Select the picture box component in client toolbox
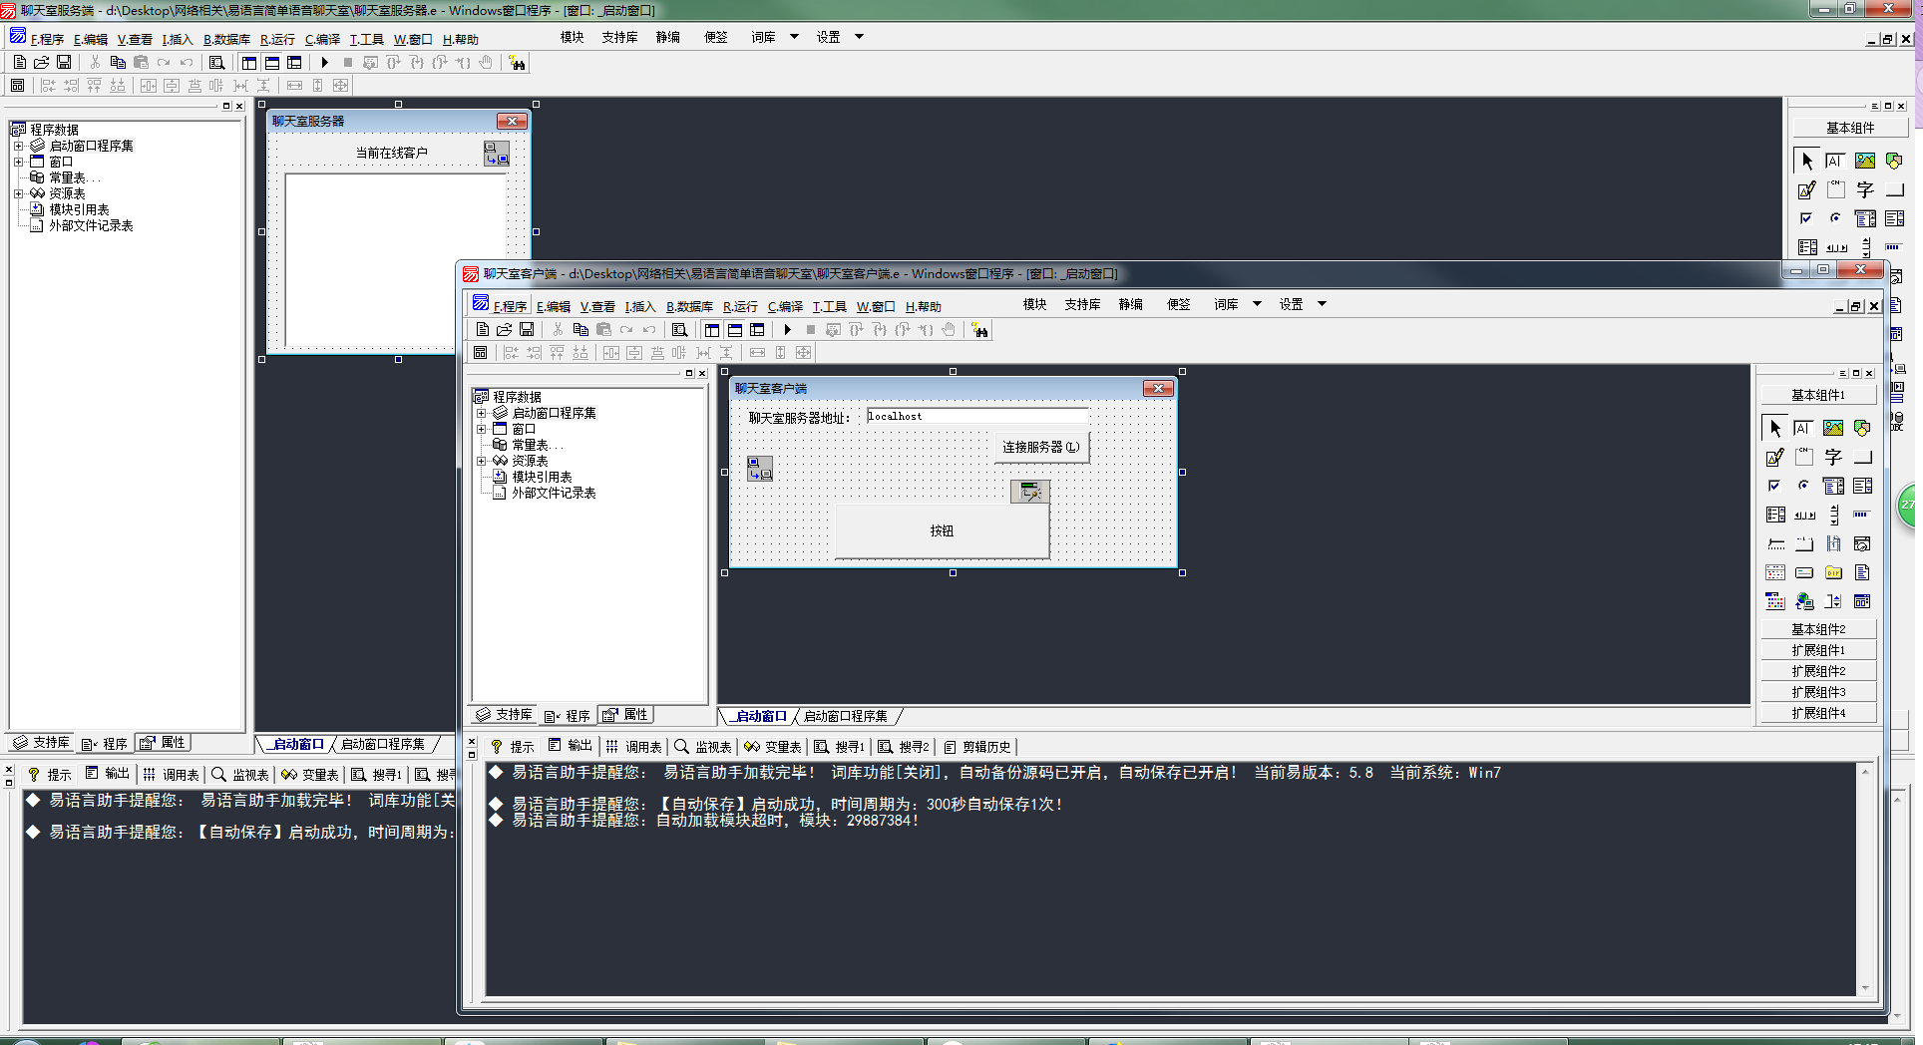The width and height of the screenshot is (1923, 1045). [1833, 428]
